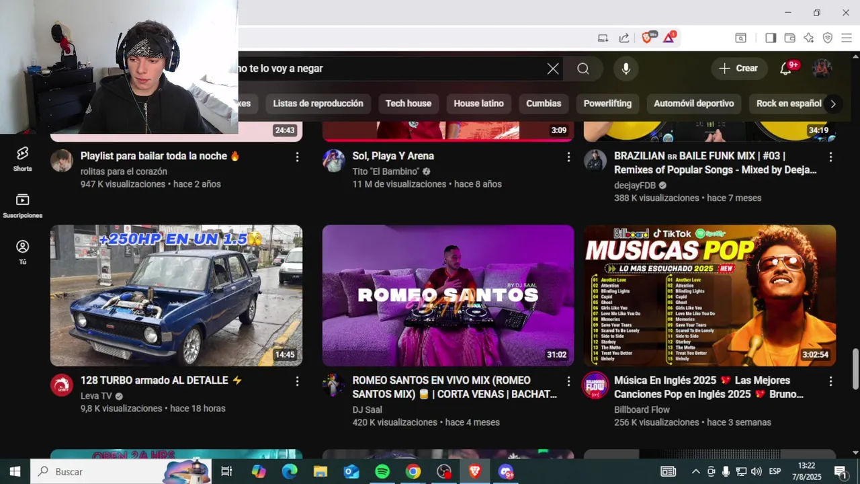Click the Crear button
This screenshot has width=860, height=484.
point(739,69)
